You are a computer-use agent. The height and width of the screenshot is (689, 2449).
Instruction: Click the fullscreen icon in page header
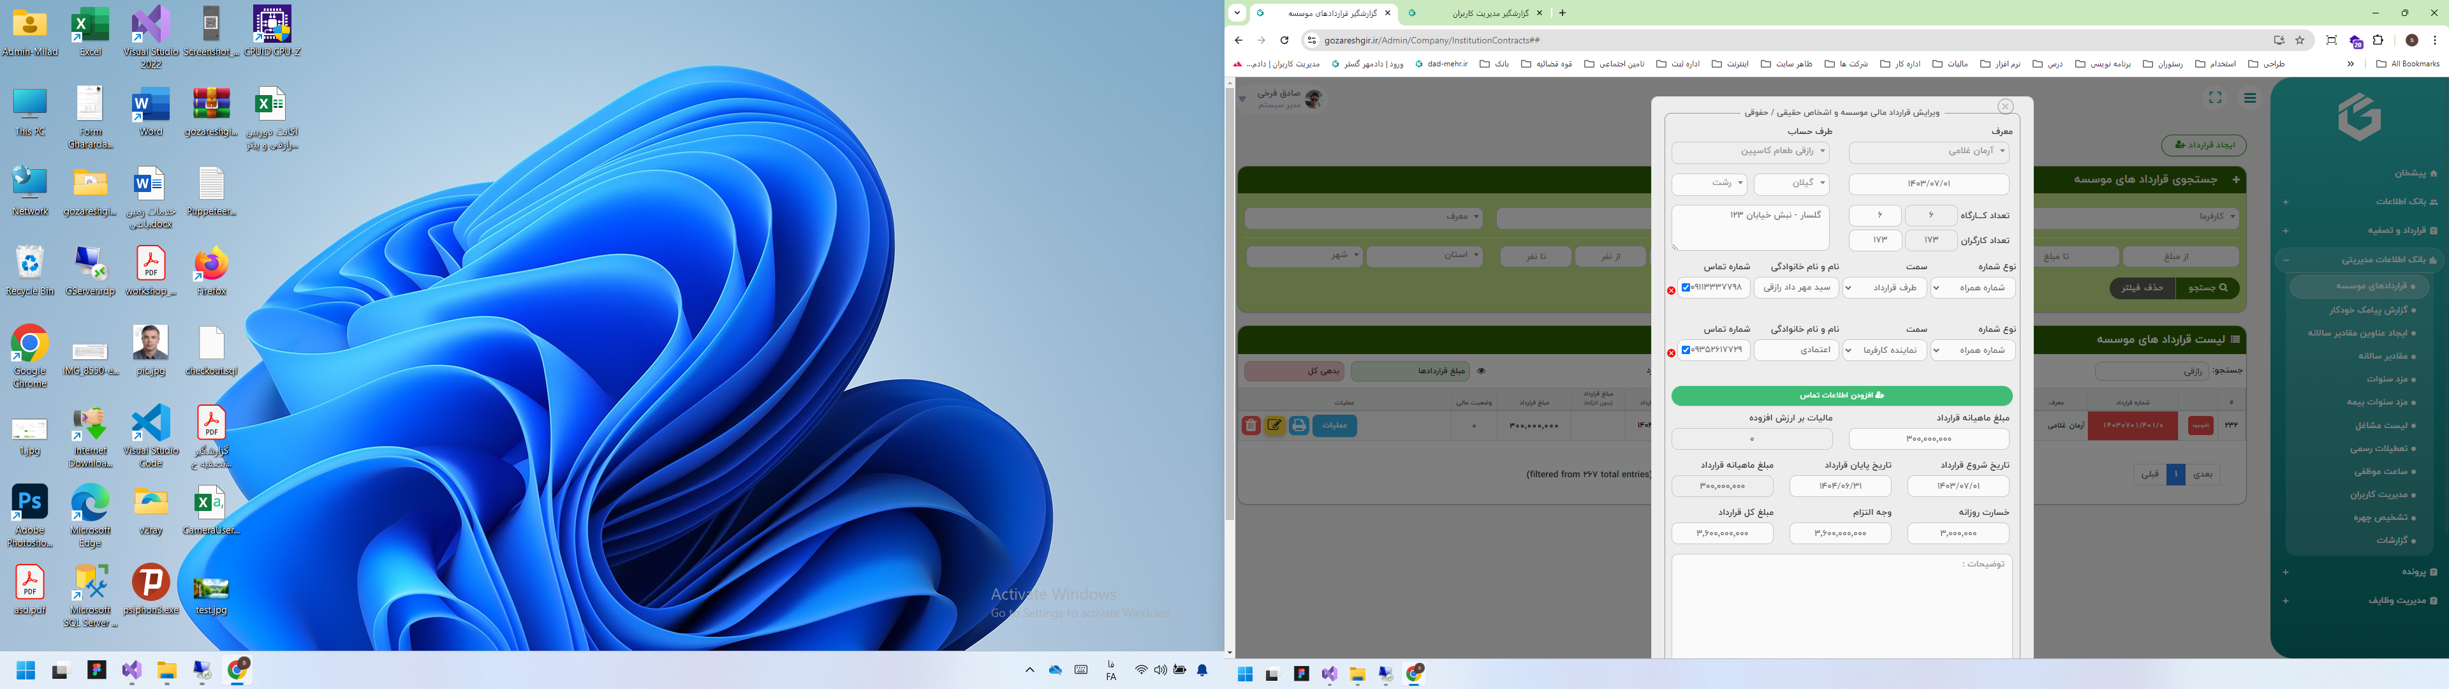coord(2214,98)
